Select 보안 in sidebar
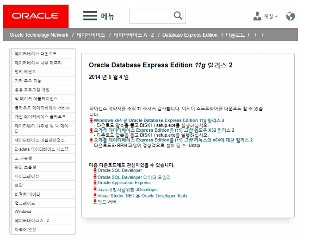316x243 pixels. coord(43,185)
